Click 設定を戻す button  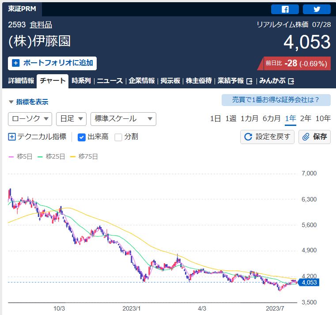tap(267, 137)
